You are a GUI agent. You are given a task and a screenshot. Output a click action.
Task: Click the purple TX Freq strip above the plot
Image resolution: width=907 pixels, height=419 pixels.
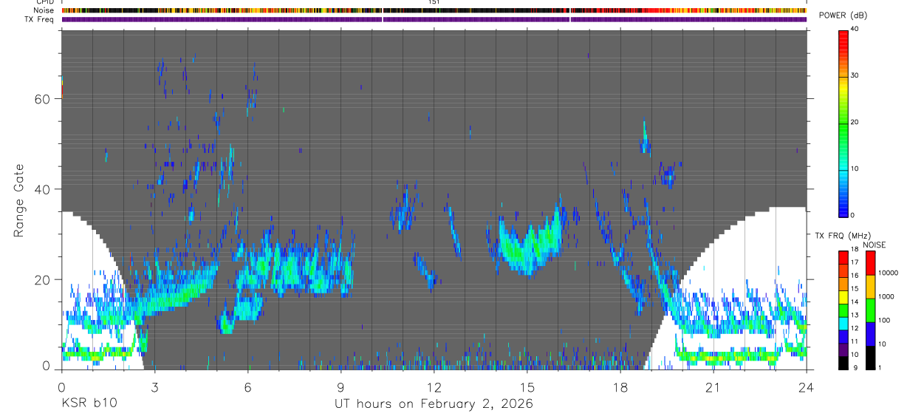click(x=434, y=19)
